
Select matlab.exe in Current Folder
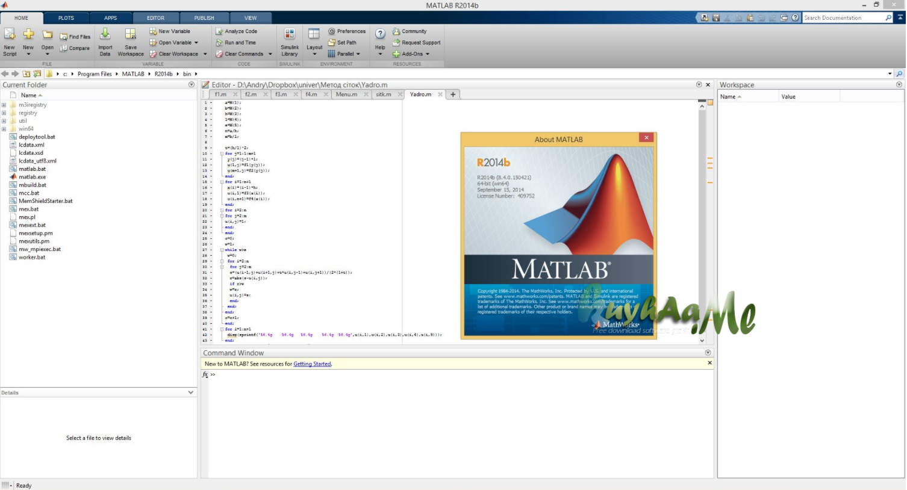pos(32,177)
